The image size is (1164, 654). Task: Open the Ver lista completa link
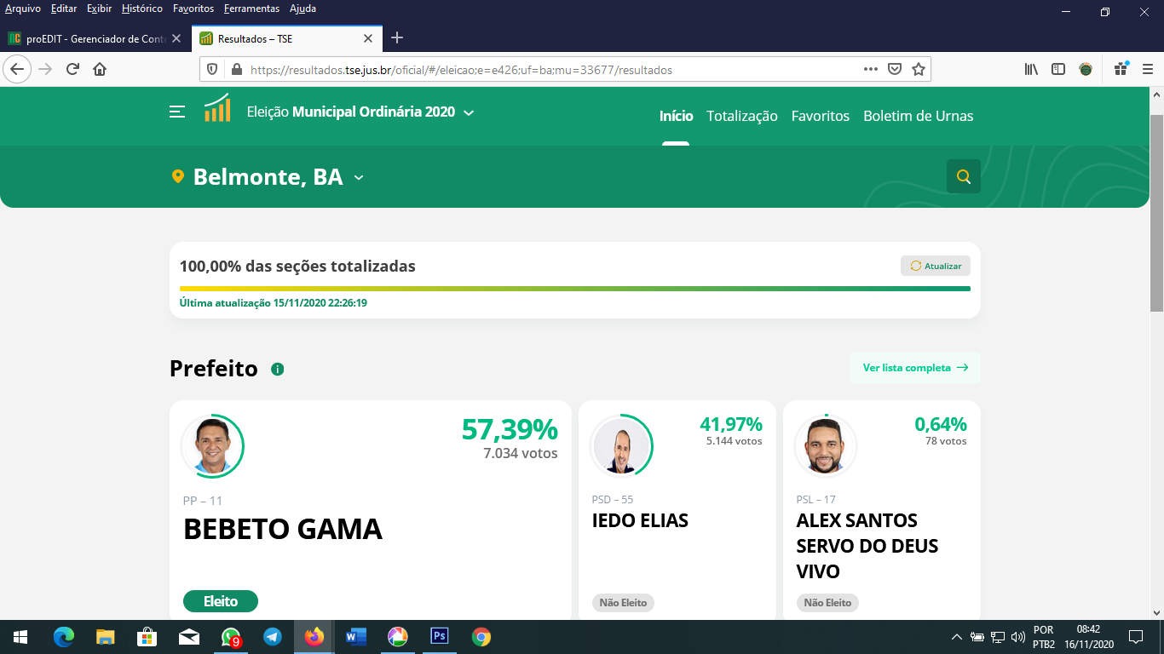coord(914,368)
